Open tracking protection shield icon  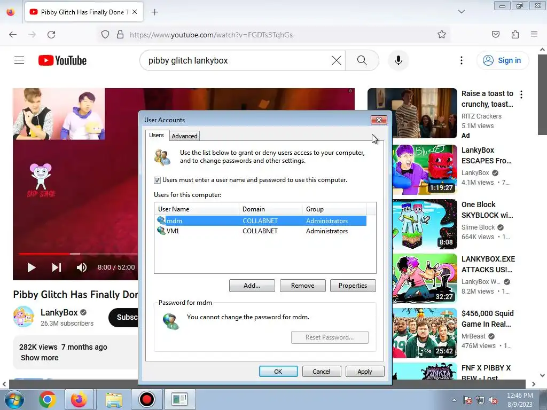pos(105,34)
